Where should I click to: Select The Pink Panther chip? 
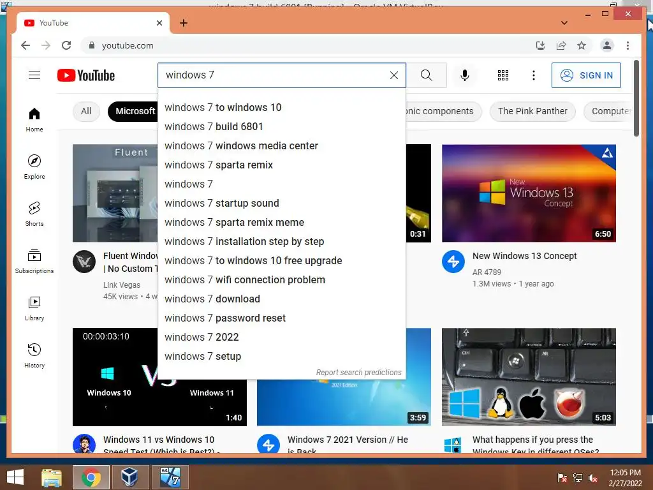pos(532,111)
